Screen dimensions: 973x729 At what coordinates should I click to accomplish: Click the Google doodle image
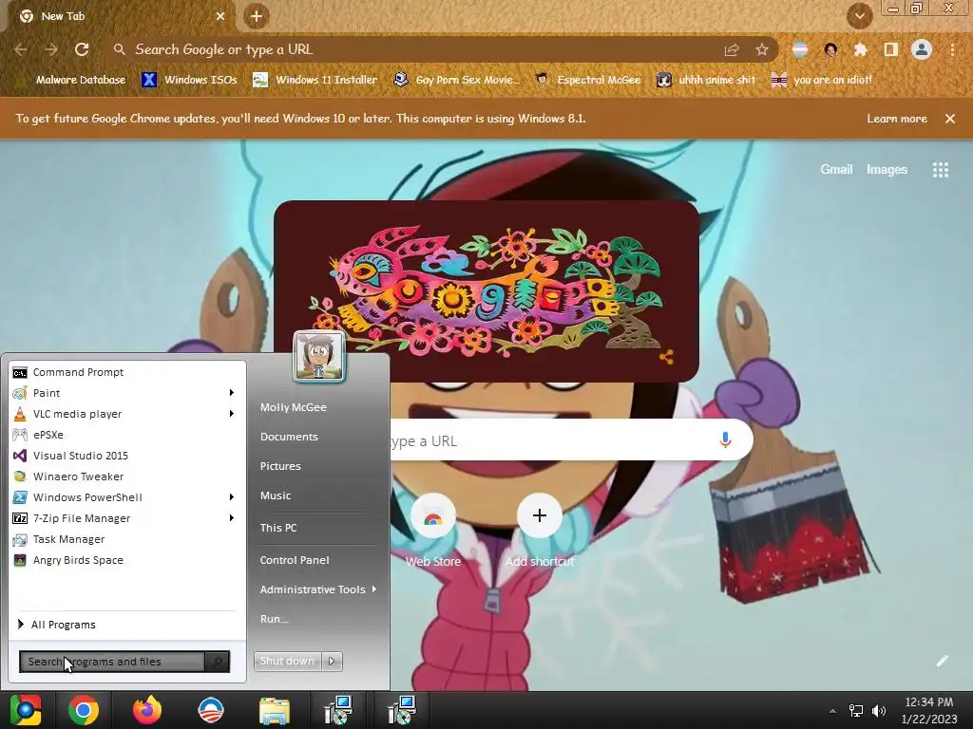click(486, 291)
